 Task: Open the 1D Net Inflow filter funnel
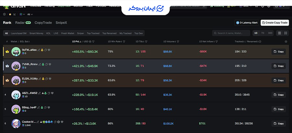[x=217, y=42]
